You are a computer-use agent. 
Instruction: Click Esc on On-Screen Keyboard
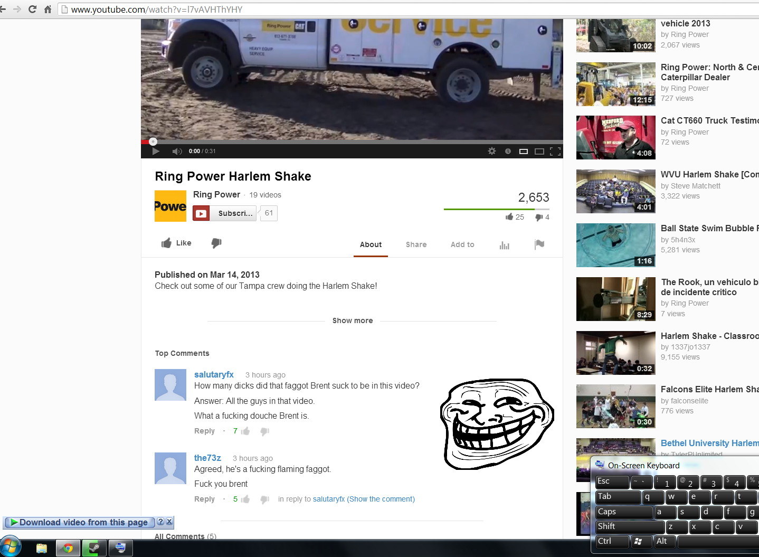[612, 482]
